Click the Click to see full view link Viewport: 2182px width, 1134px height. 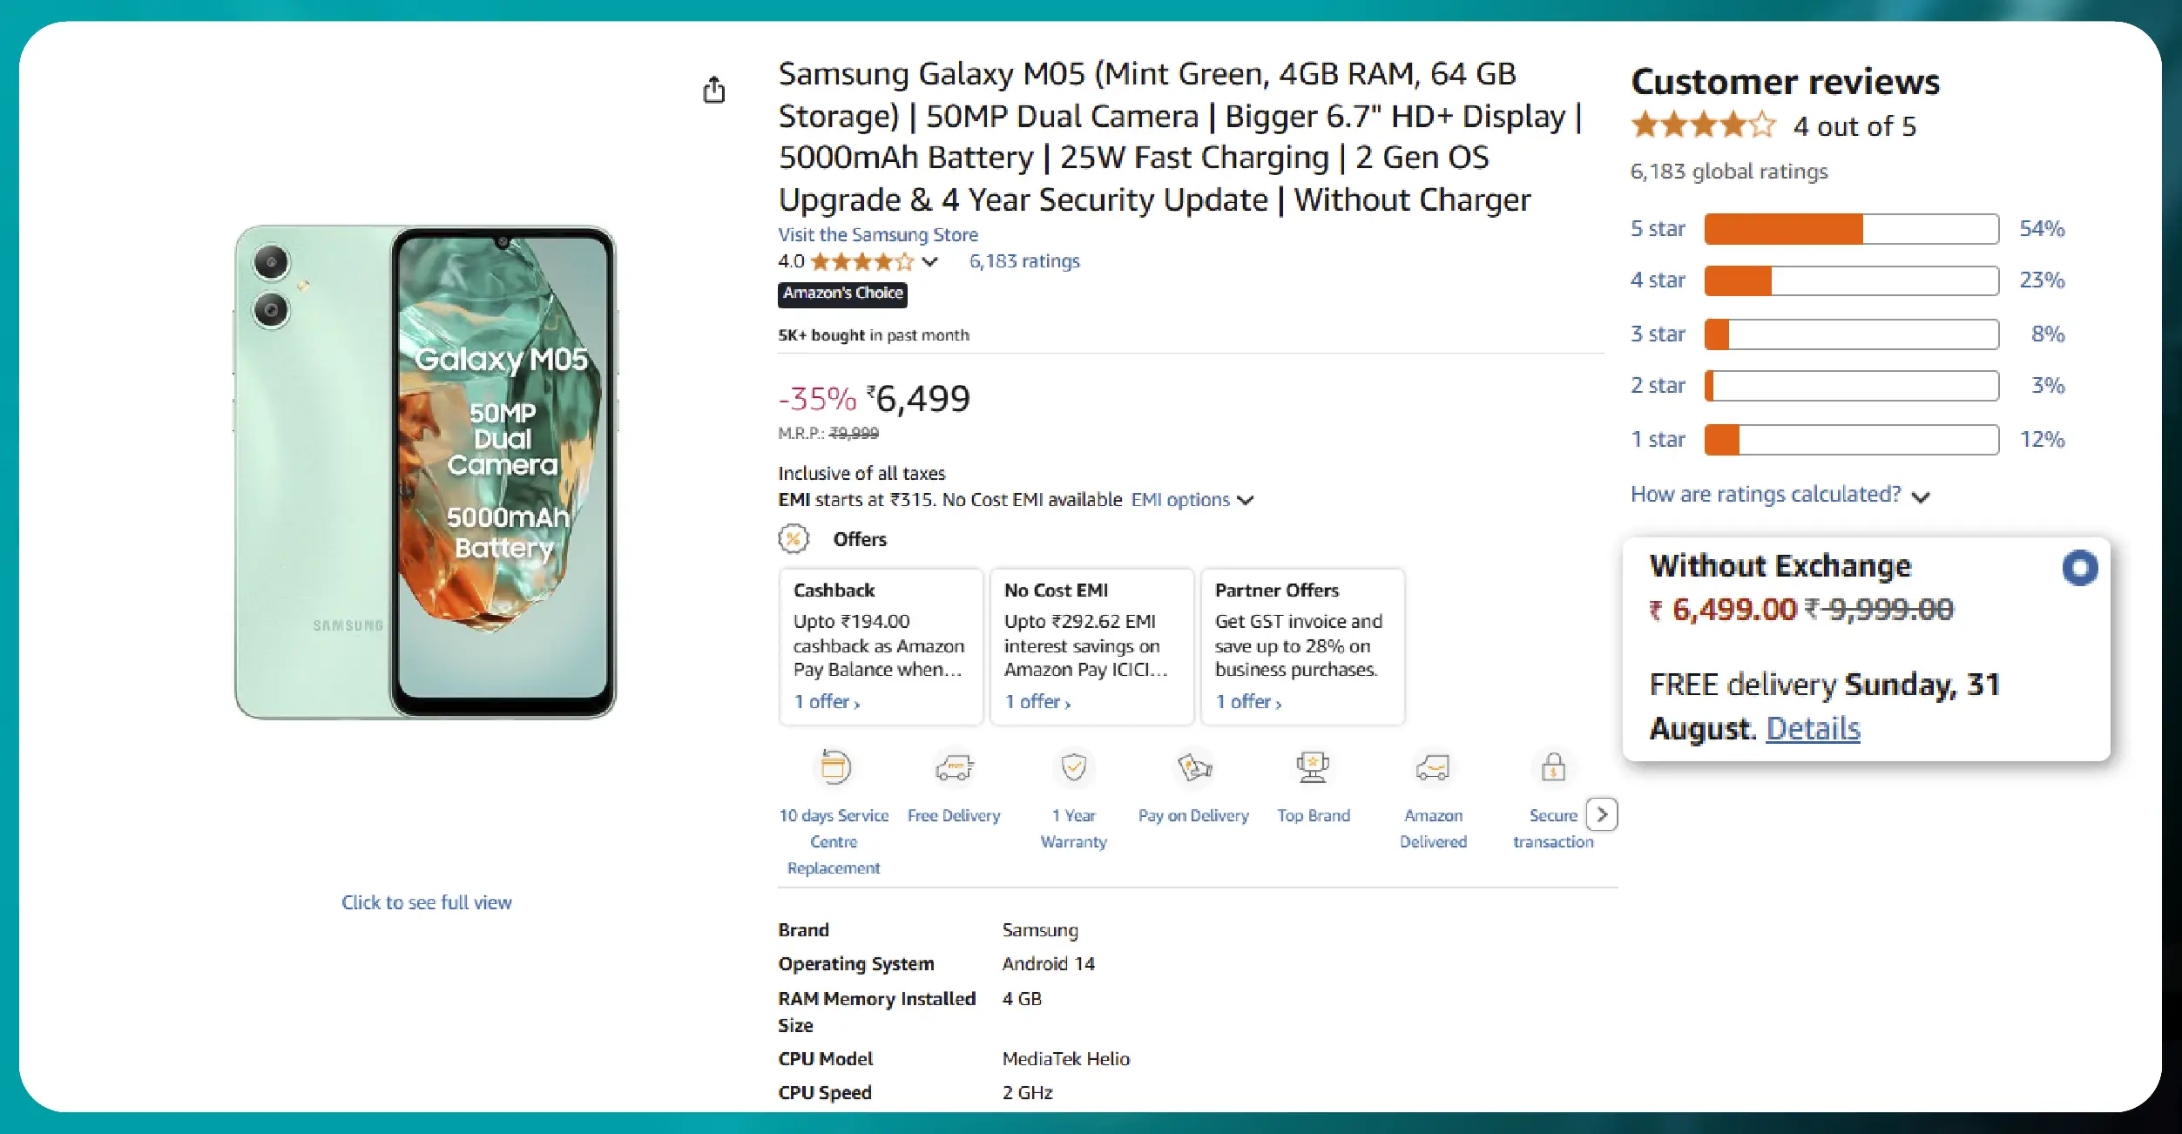click(x=426, y=902)
